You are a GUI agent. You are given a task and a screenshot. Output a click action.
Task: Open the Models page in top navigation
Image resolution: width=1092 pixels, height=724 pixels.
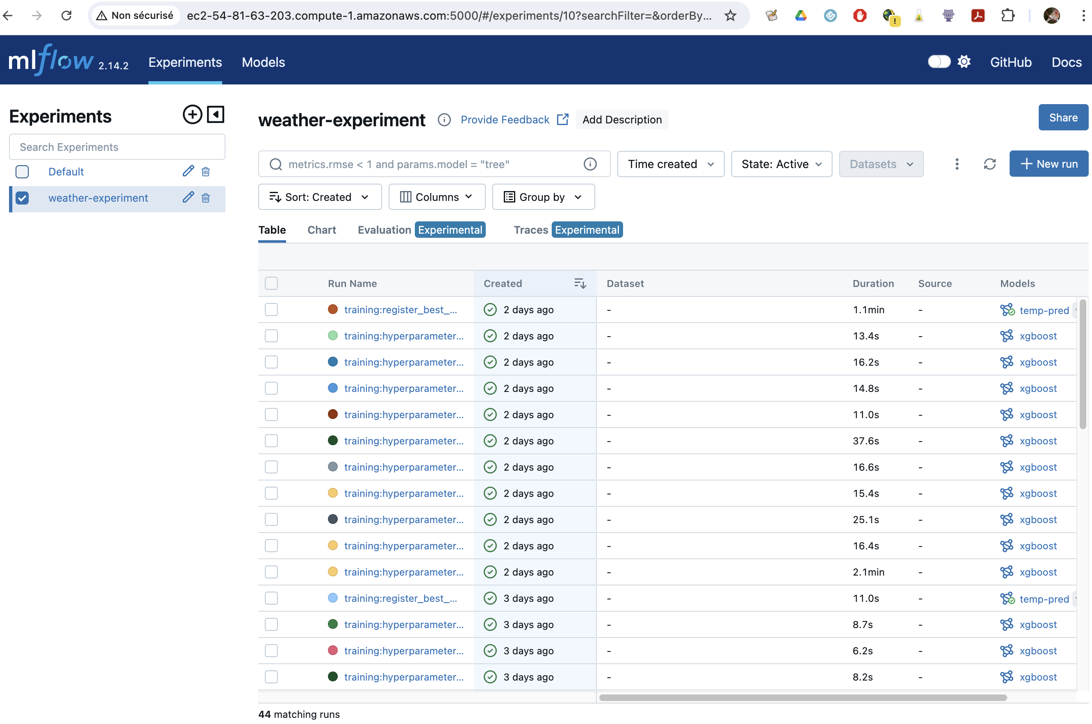pos(263,62)
